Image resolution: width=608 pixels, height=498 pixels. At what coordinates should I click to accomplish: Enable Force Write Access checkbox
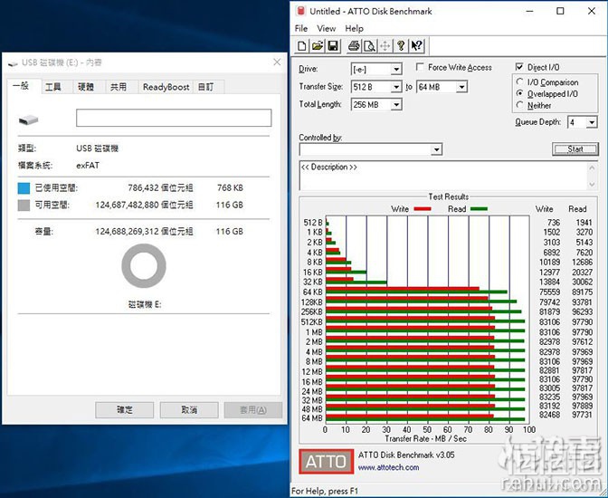(x=420, y=67)
